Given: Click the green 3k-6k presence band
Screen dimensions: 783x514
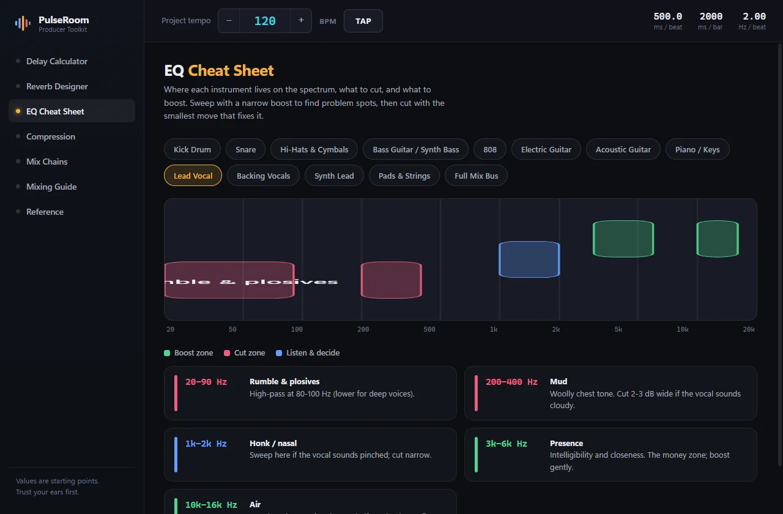Looking at the screenshot, I should [x=623, y=239].
